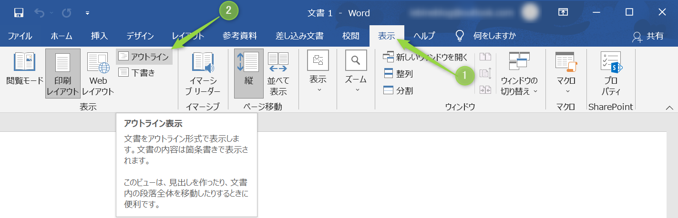Expand the ズーム dropdown
Image resolution: width=678 pixels, height=218 pixels.
point(356,74)
